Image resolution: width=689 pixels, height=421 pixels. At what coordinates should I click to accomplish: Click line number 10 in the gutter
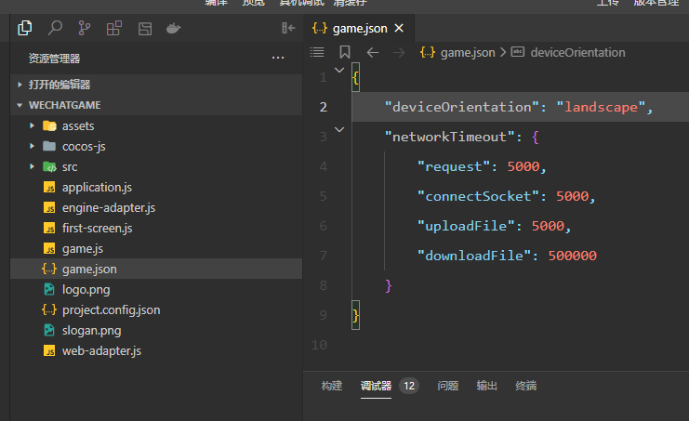click(x=320, y=345)
